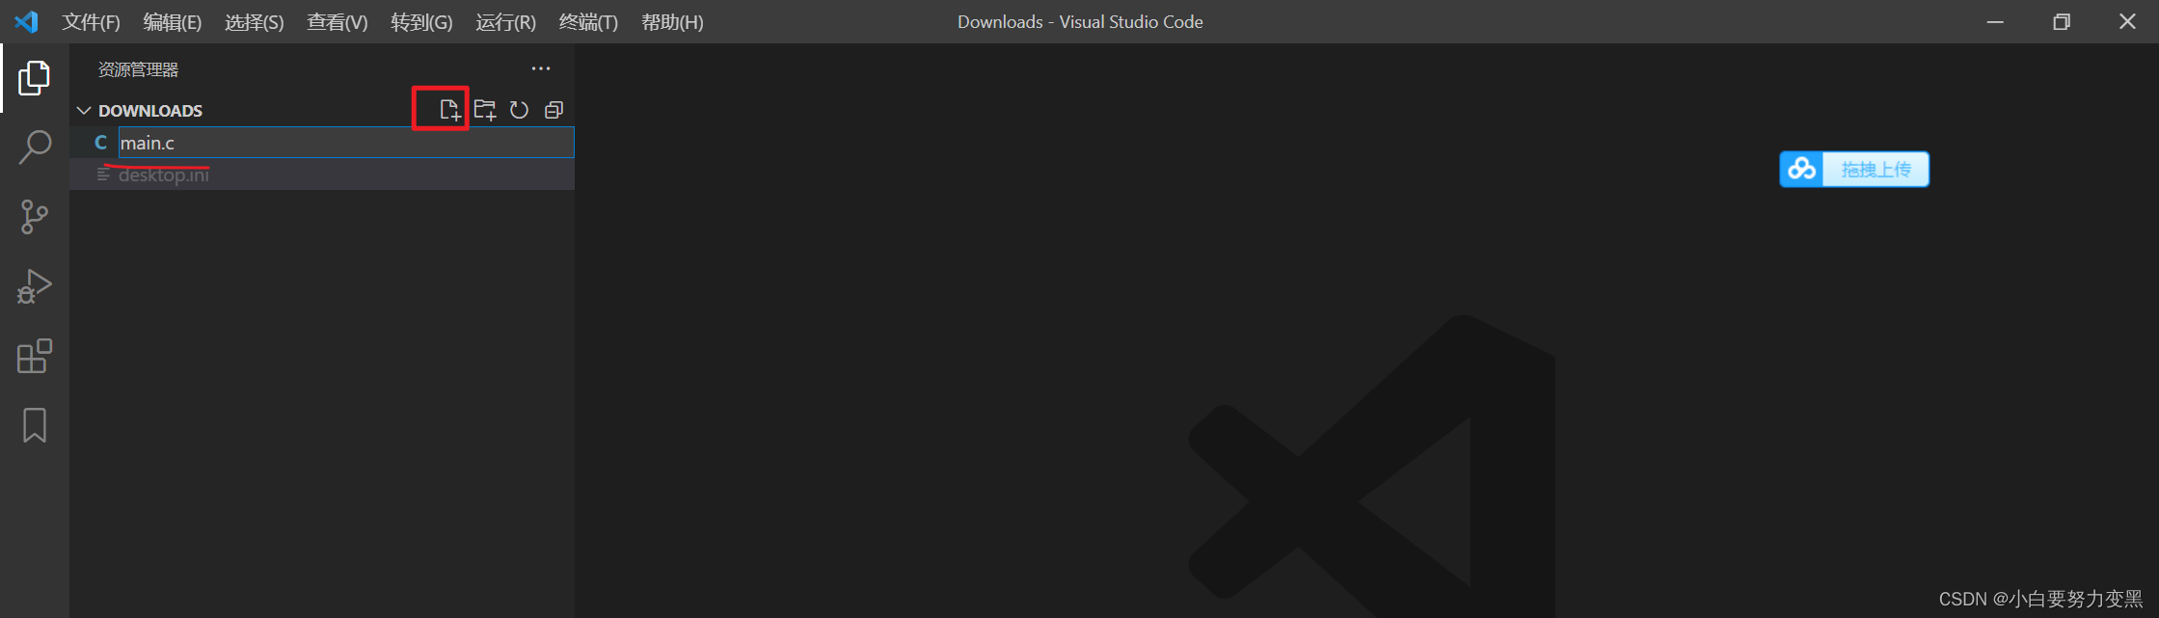Collapse the DOWNLOADS folder section

pos(84,111)
